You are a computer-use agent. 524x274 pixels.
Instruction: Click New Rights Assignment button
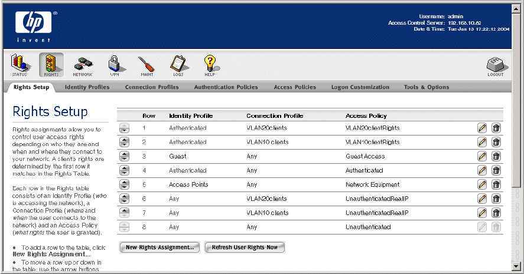tap(160, 247)
